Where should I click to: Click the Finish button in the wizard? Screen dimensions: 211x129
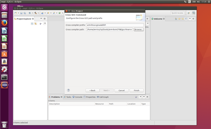[x=136, y=90]
